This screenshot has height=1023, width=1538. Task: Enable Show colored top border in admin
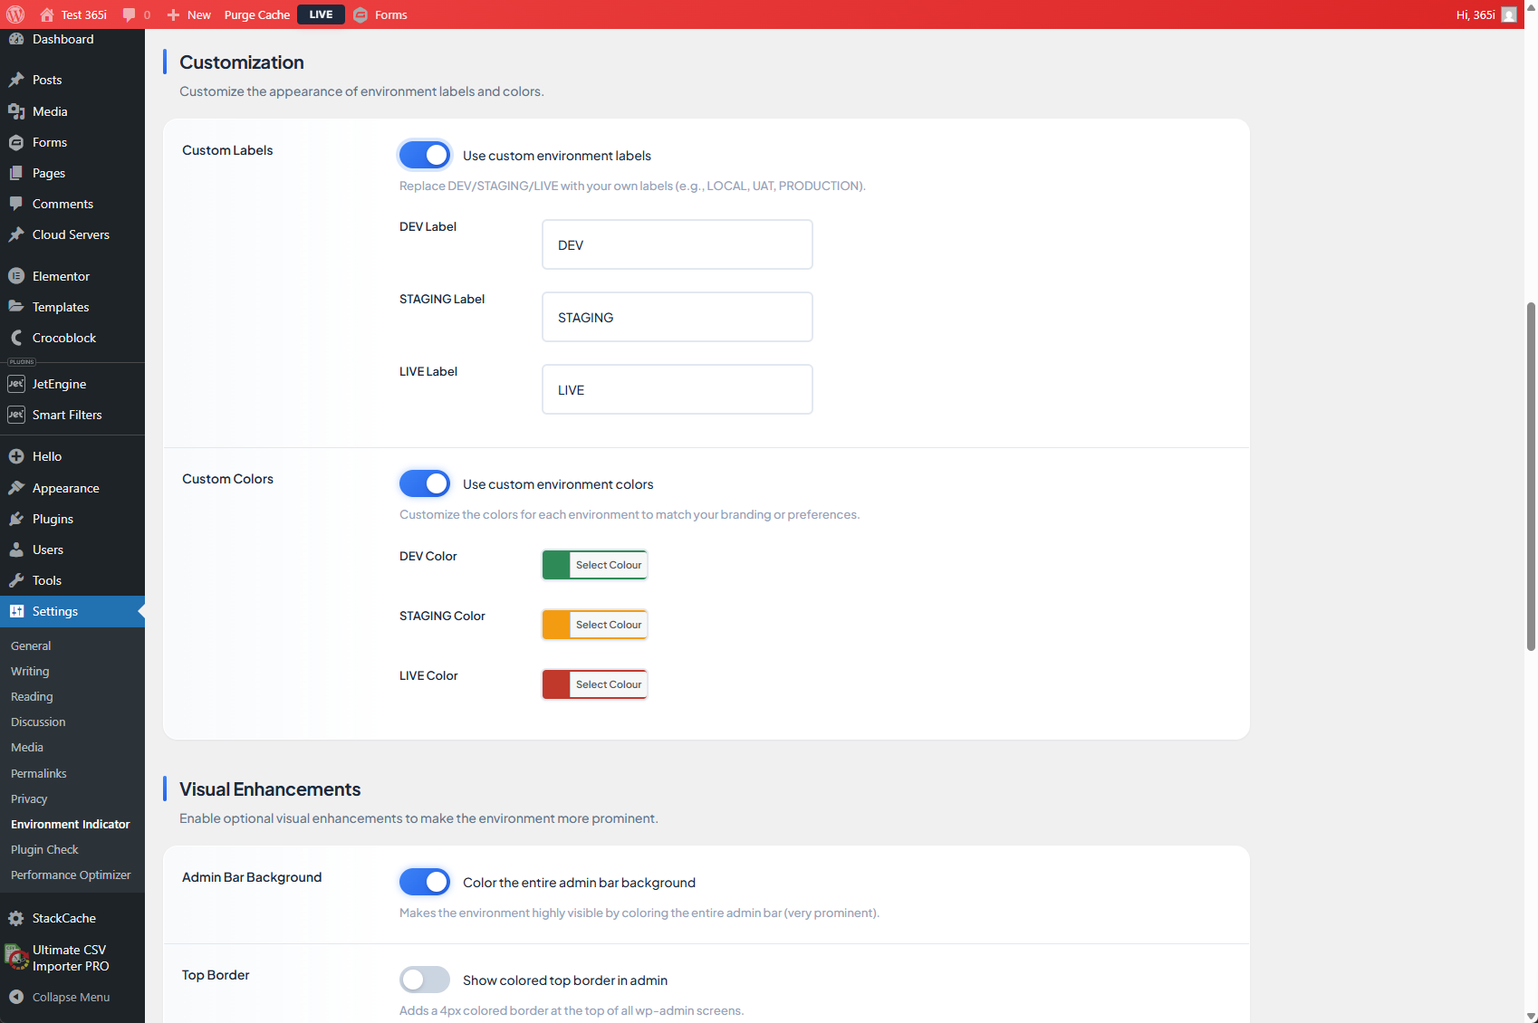pyautogui.click(x=425, y=980)
